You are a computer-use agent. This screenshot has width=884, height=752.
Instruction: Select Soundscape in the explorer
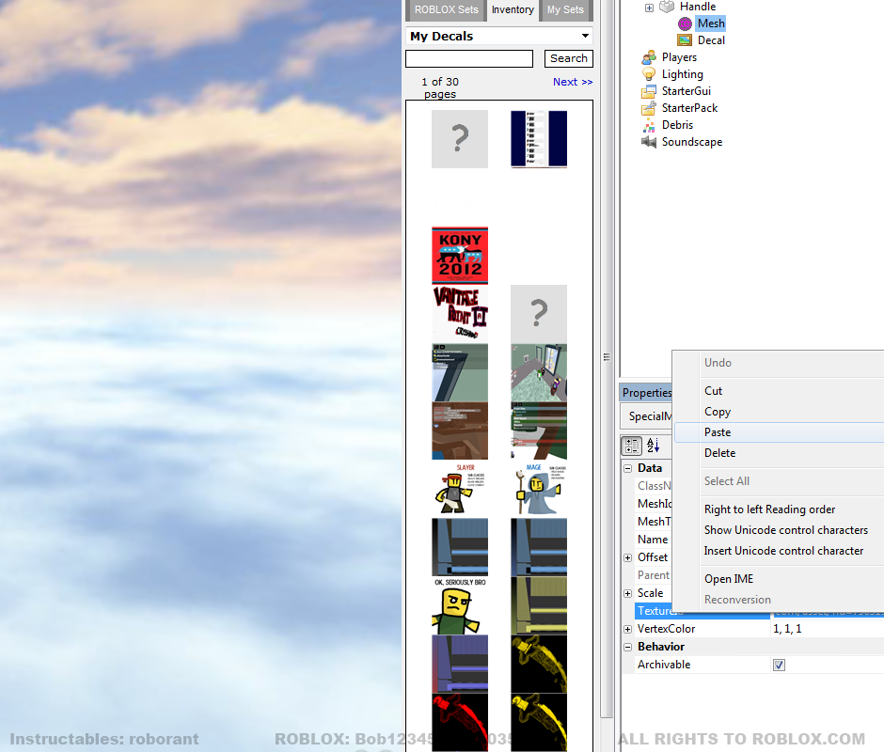[x=692, y=142]
